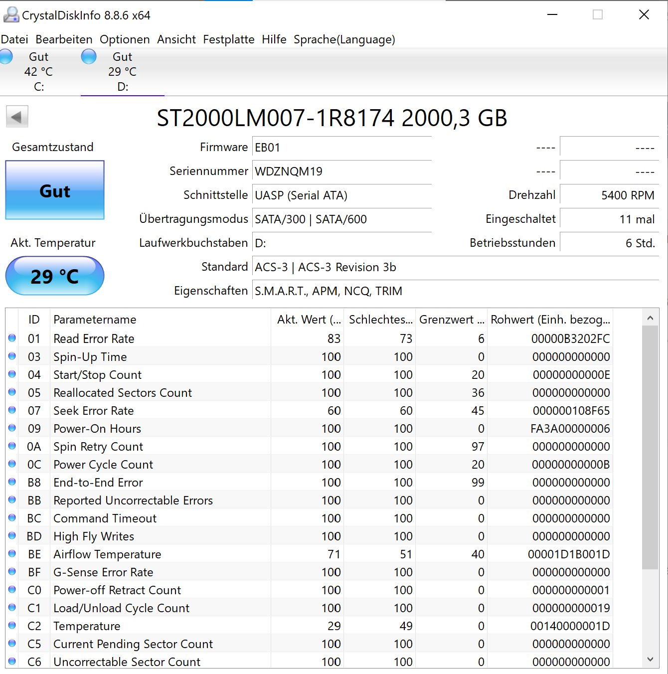Click the Parametername column header
668x674 pixels.
click(160, 320)
